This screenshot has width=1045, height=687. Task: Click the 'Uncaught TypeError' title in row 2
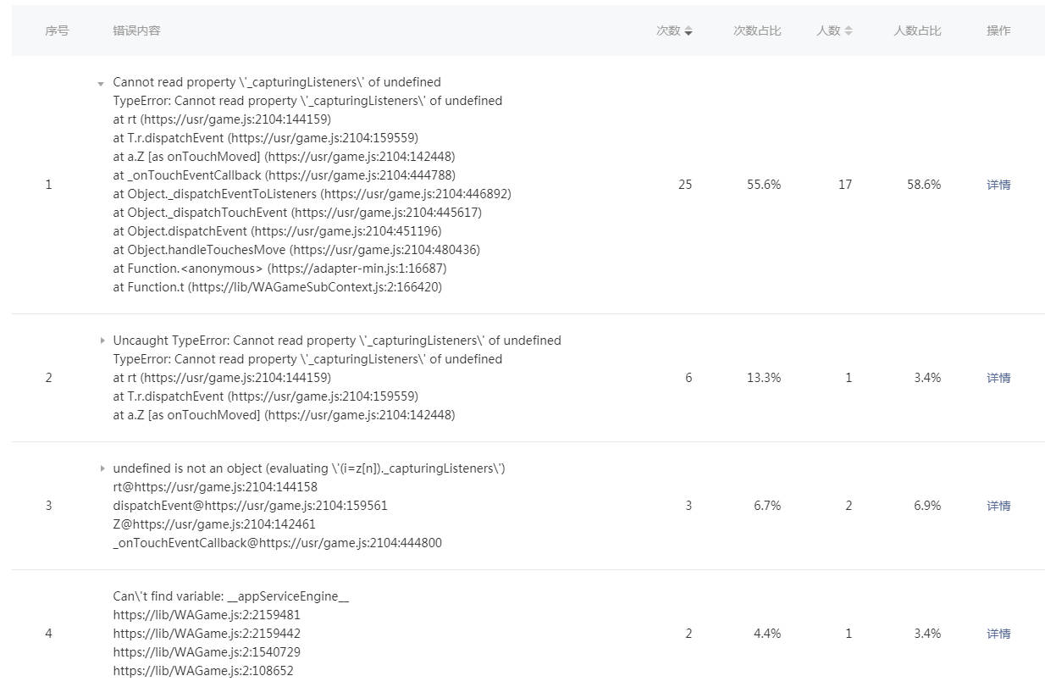tap(336, 341)
